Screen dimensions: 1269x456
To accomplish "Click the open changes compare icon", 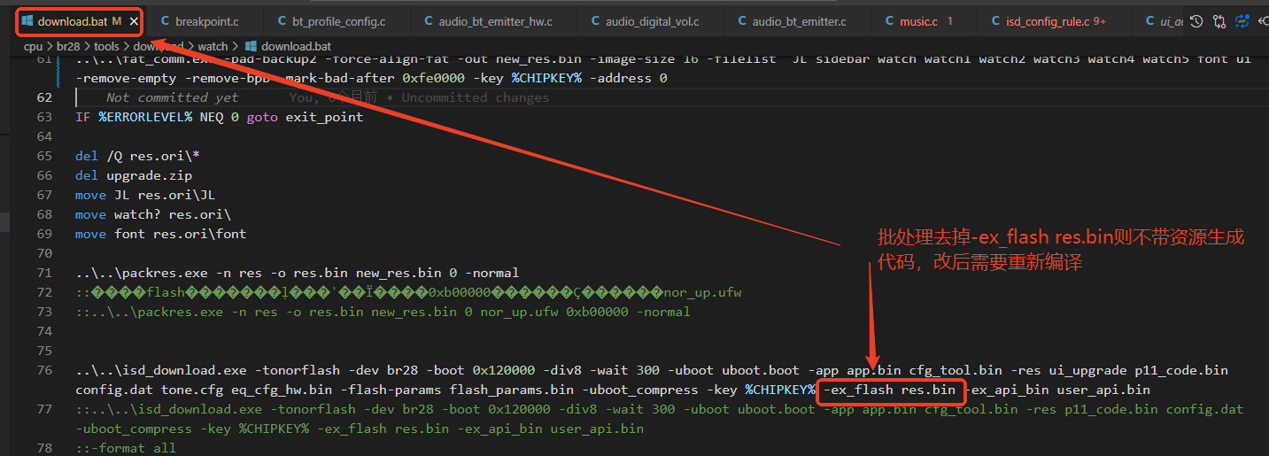I will coord(1219,21).
